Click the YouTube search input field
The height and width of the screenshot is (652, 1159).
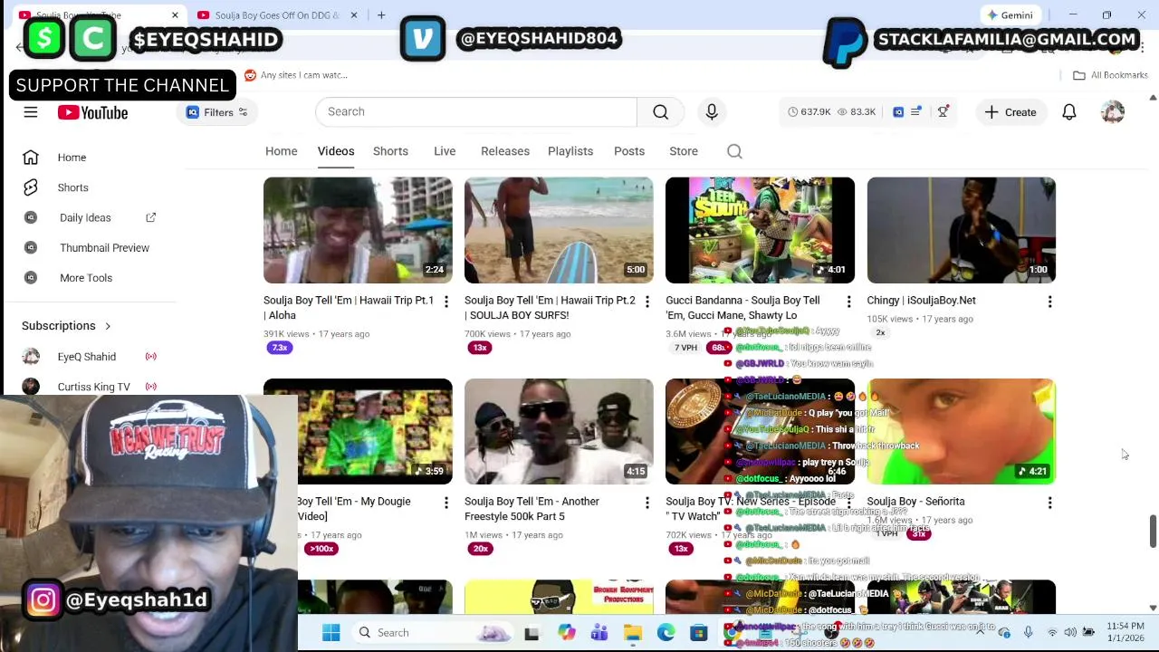coord(476,111)
